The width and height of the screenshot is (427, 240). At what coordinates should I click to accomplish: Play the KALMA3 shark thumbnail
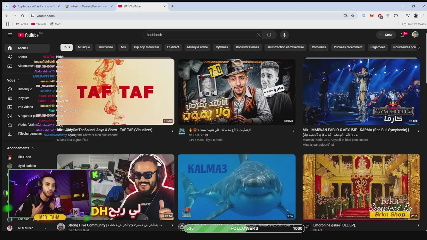coord(237,187)
